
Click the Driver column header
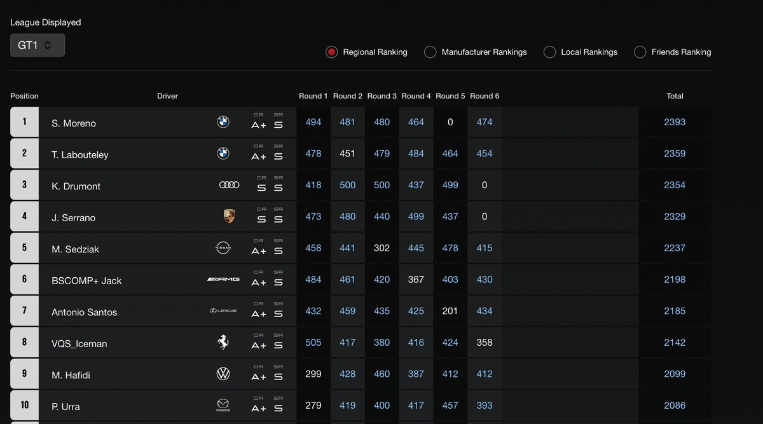[167, 96]
